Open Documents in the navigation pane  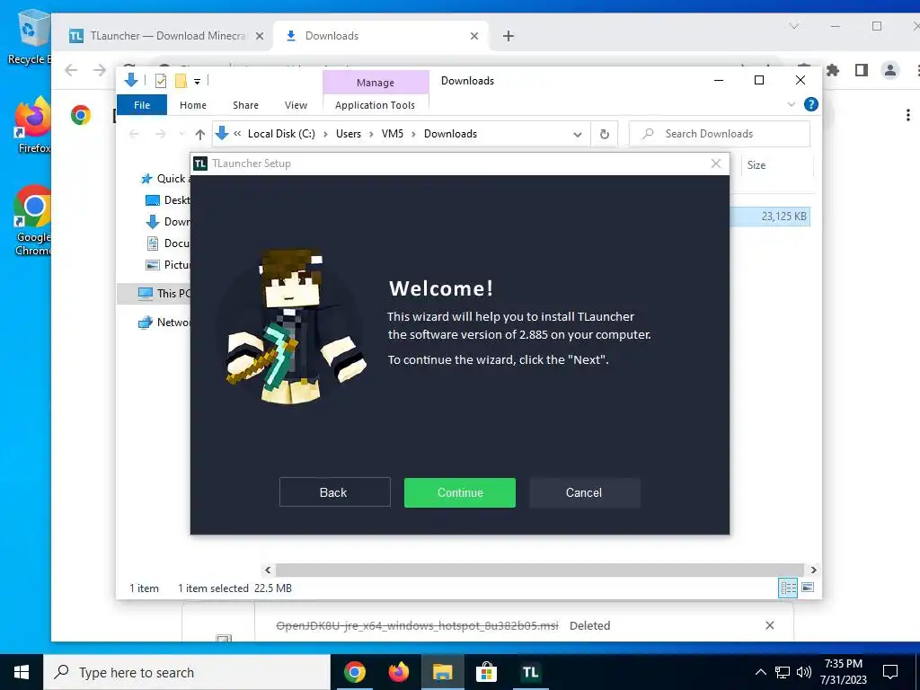(168, 243)
